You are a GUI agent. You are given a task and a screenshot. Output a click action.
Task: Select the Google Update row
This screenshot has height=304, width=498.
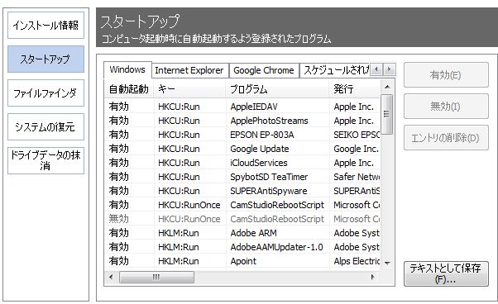point(242,149)
